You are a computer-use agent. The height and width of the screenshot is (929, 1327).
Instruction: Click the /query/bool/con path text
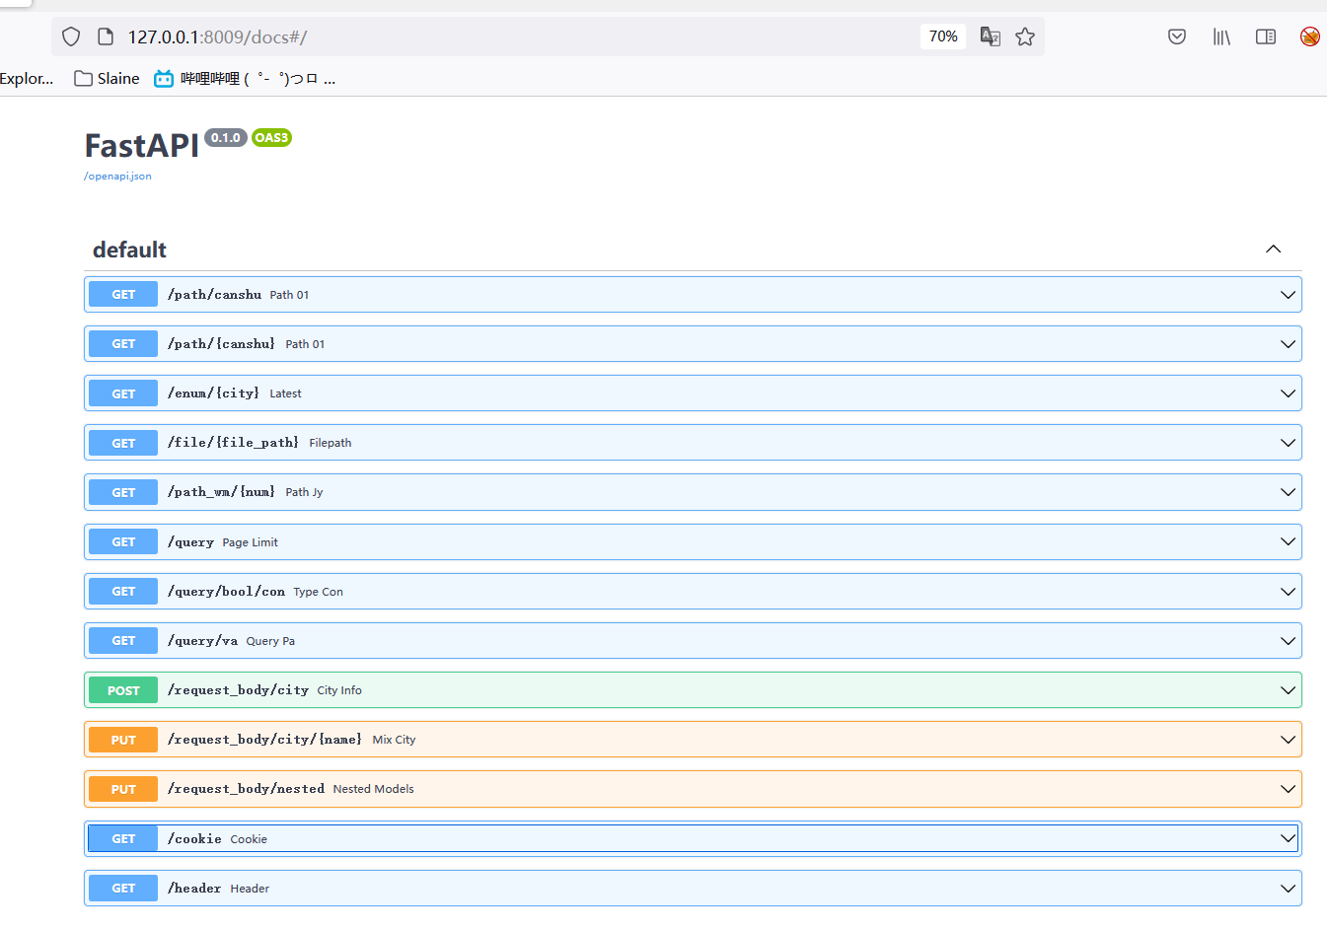click(226, 592)
